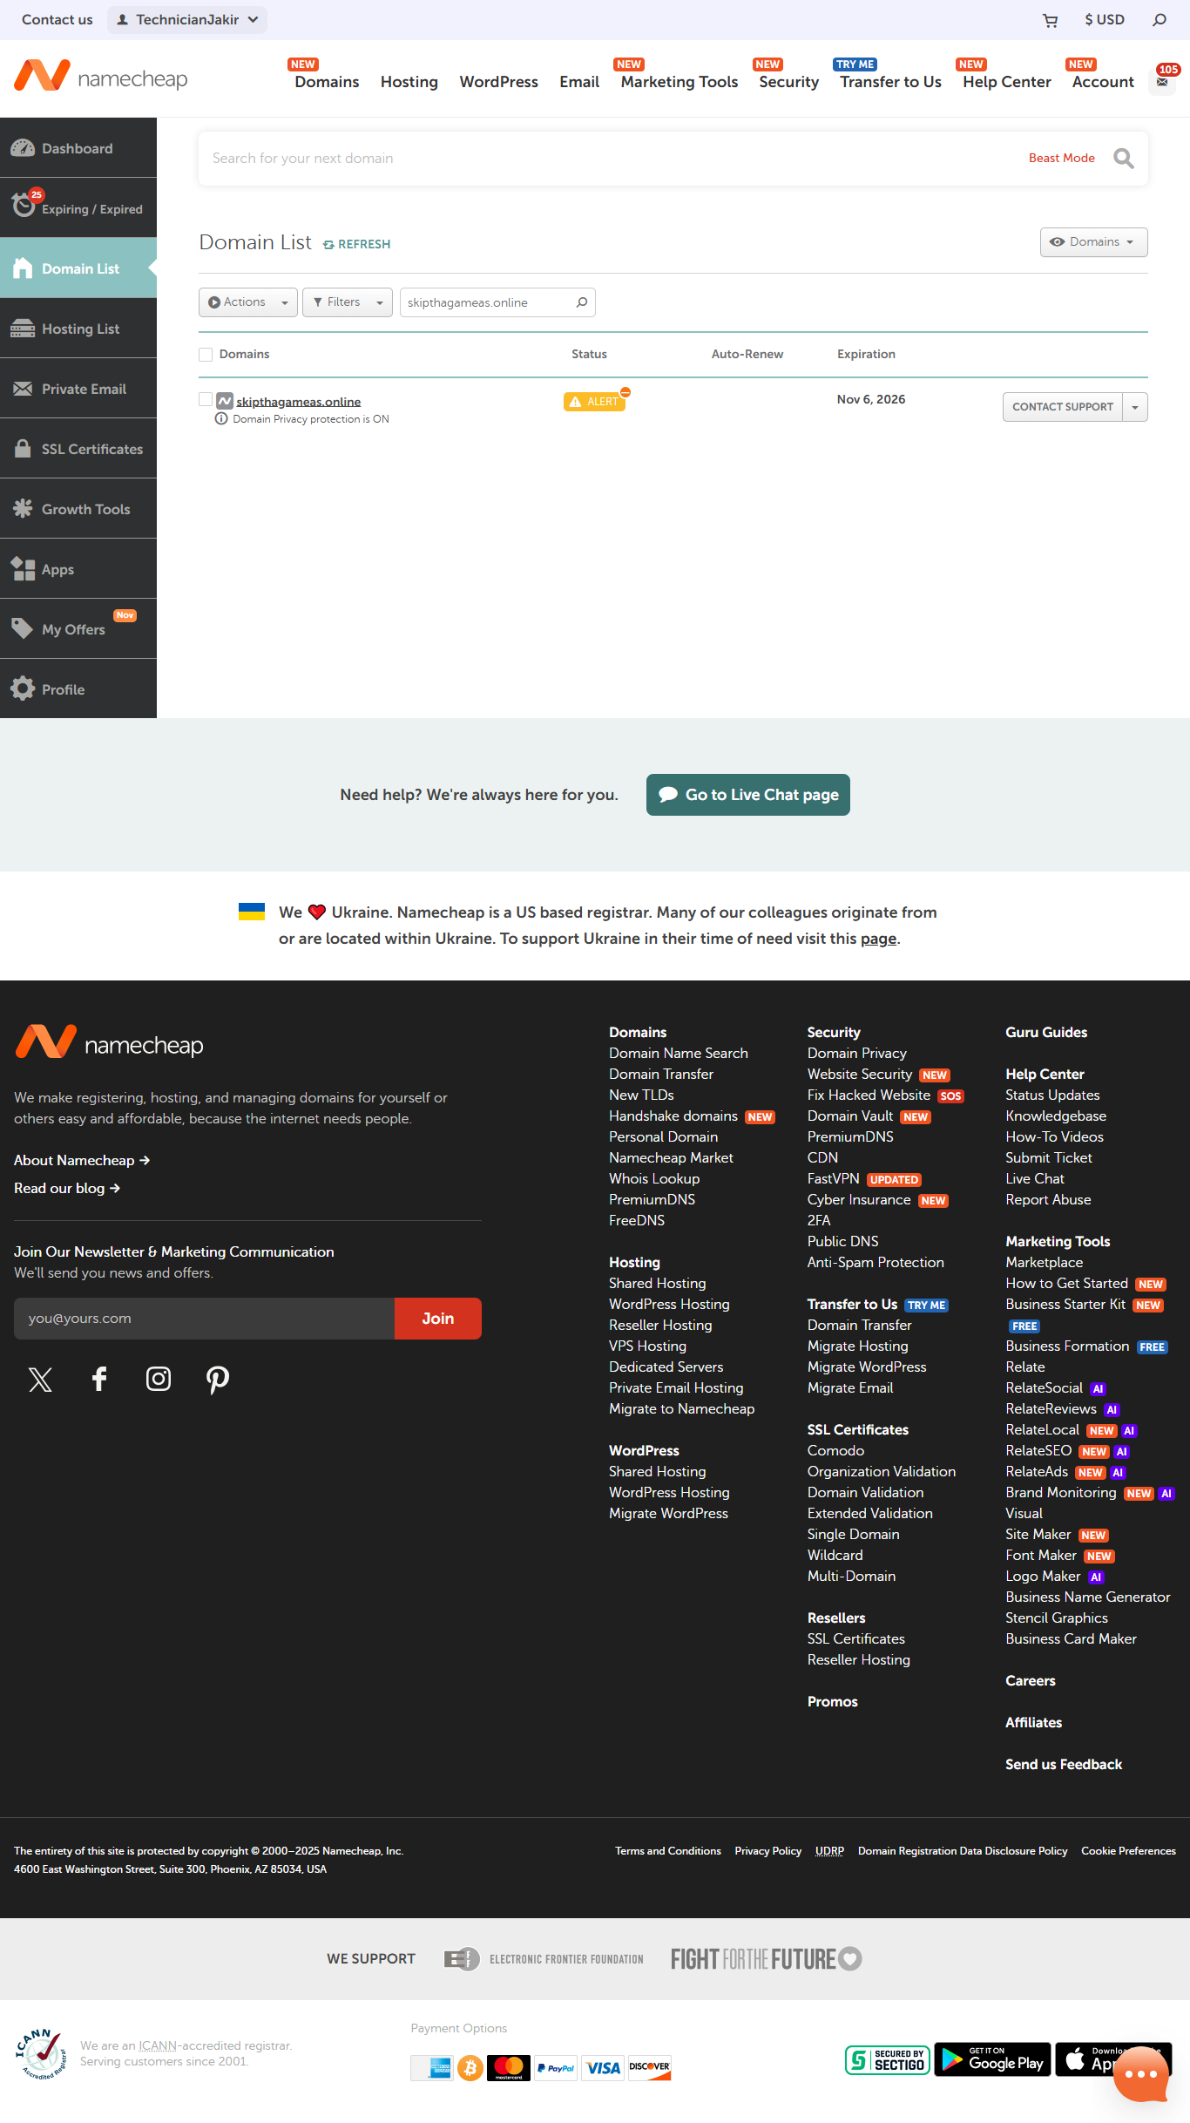
Task: Open the floating live chat bubble
Action: coord(1140,2074)
